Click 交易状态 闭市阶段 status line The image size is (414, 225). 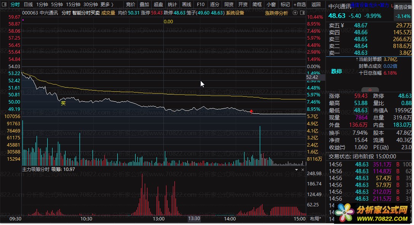pyautogui.click(x=362, y=157)
